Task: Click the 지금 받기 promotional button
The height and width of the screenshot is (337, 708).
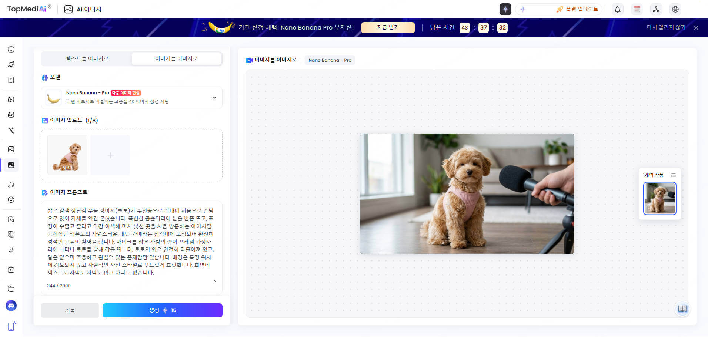Action: [x=388, y=27]
